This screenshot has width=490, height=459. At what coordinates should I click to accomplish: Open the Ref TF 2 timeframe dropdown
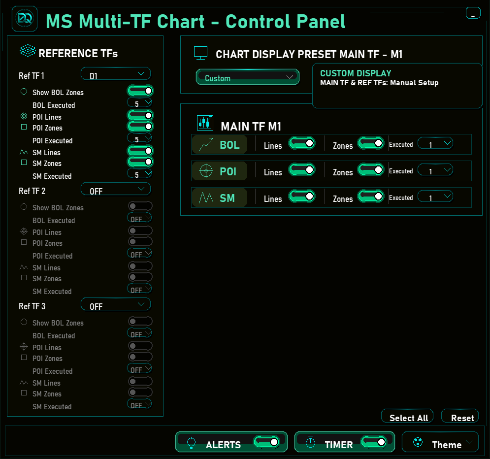[x=116, y=189]
